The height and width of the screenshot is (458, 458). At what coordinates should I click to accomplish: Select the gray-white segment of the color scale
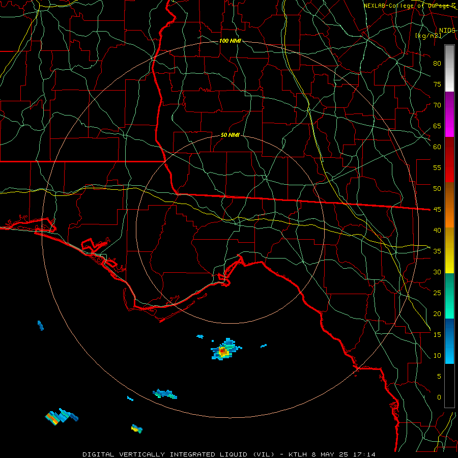pos(449,68)
